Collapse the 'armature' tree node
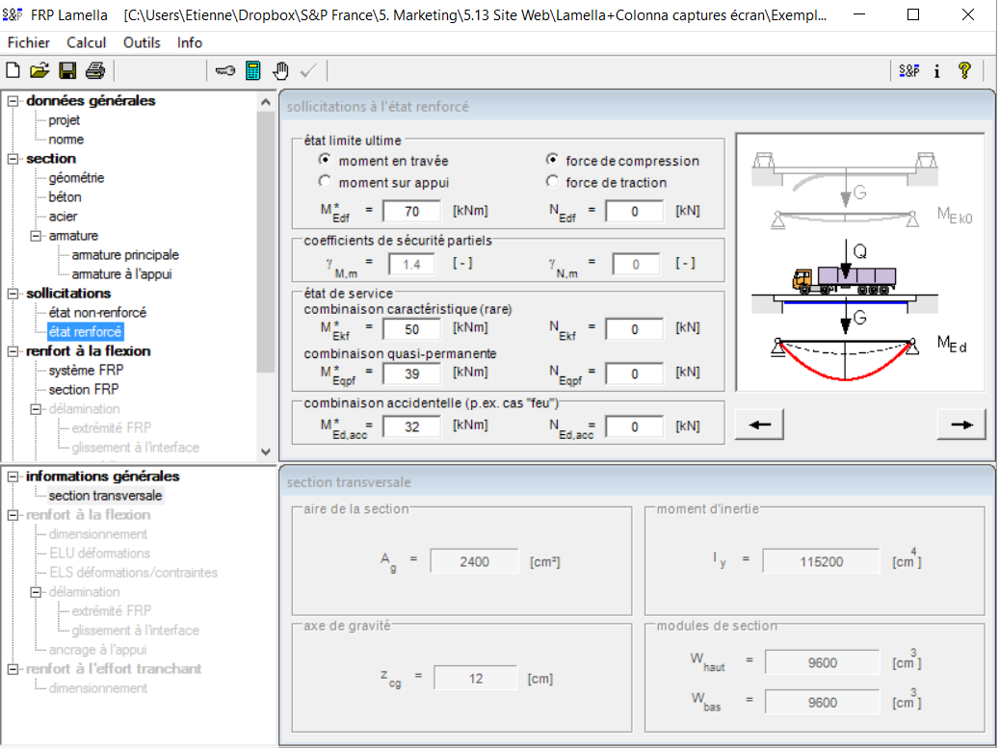The width and height of the screenshot is (999, 748). (36, 236)
